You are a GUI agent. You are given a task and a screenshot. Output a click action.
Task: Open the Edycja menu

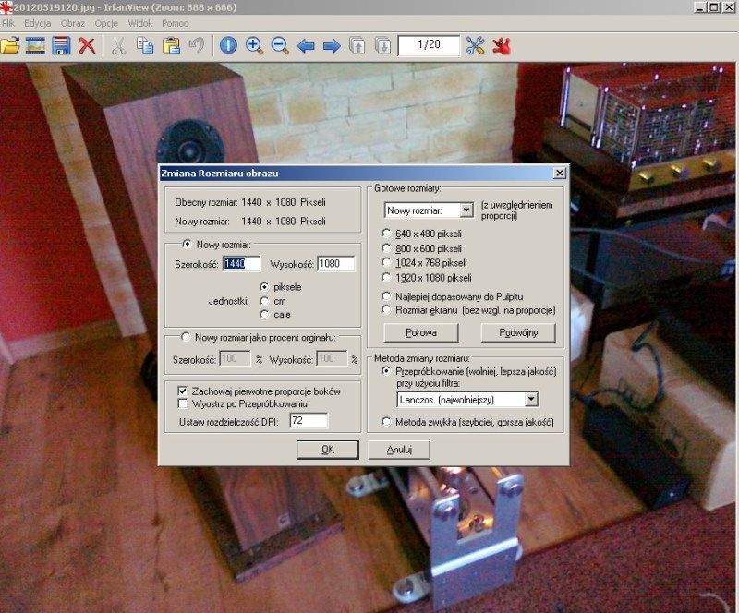pos(37,23)
